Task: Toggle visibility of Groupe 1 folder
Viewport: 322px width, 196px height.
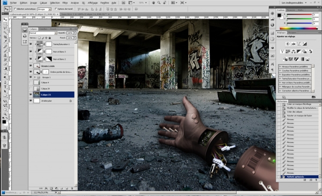Action: point(31,77)
